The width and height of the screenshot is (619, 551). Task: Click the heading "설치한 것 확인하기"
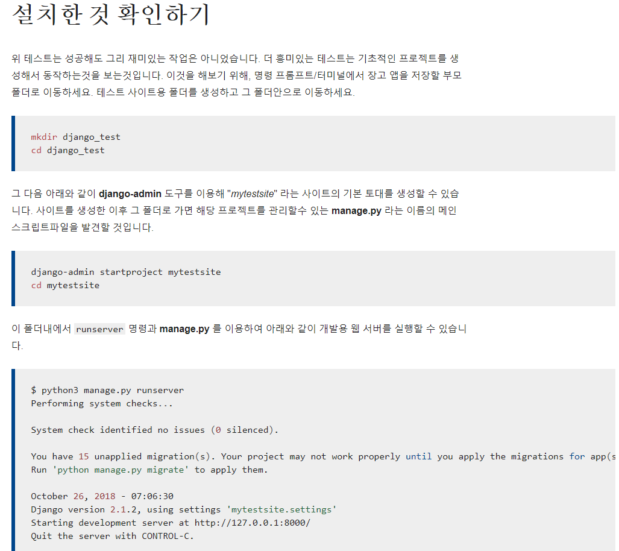pos(110,15)
